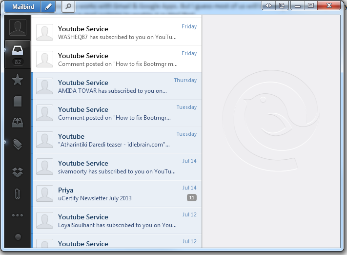
Task: Open the Attachments paperclip icon
Action: tap(18, 194)
